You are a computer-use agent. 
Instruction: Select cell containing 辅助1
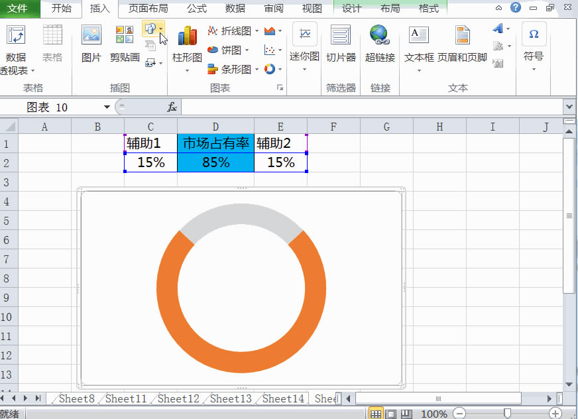150,143
